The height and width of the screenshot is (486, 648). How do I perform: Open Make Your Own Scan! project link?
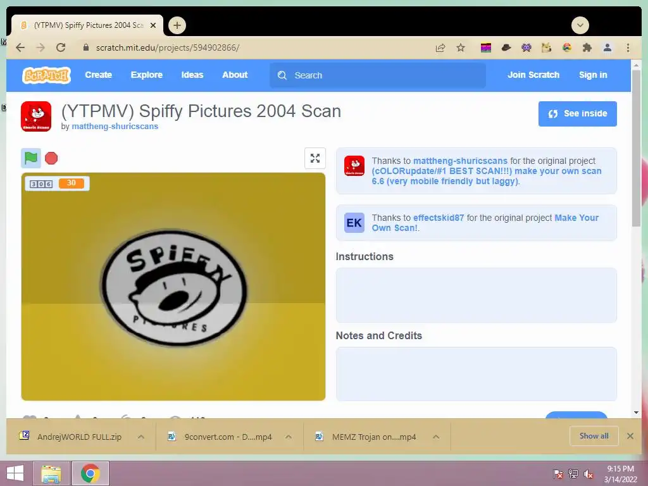point(485,223)
